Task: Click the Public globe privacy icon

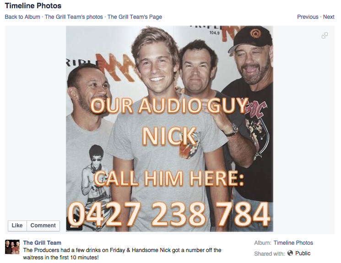Action: (x=290, y=253)
